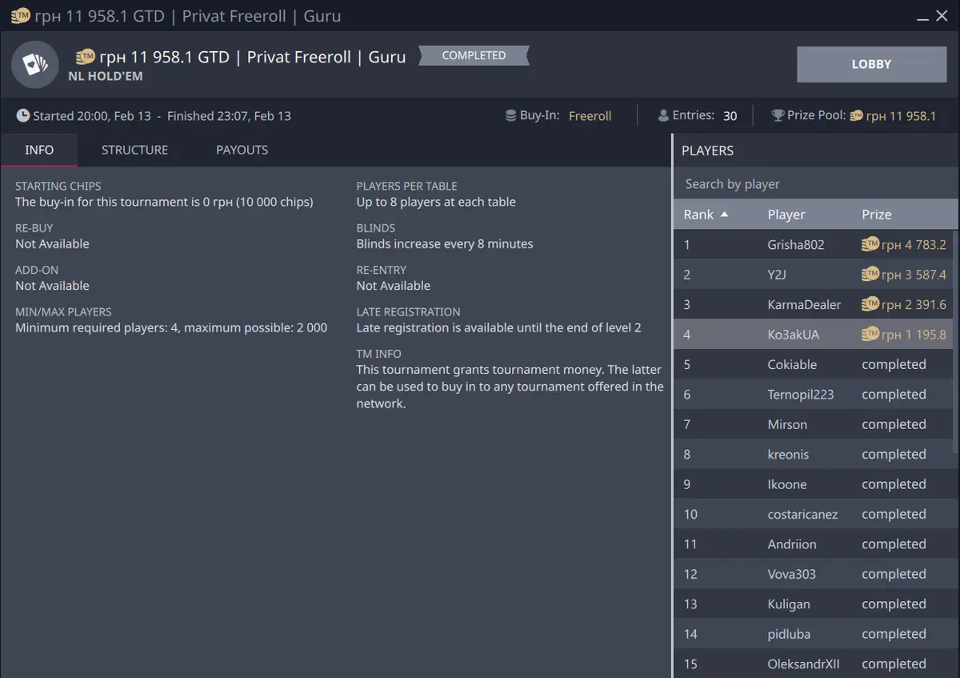Click the Buy-In coin stack icon
This screenshot has height=678, width=960.
click(510, 116)
